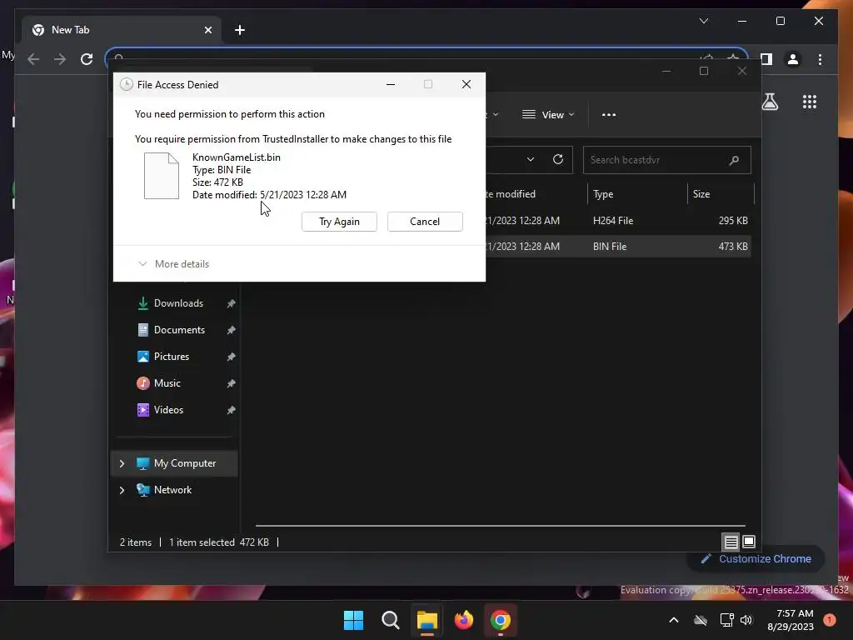
Task: Open the Google apps grid
Action: point(810,102)
